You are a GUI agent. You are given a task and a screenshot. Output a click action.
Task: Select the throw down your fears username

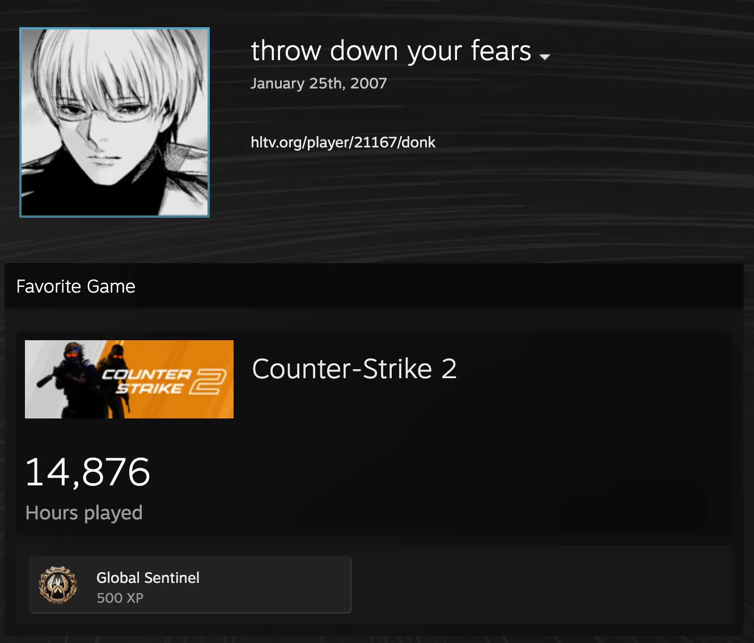coord(391,51)
